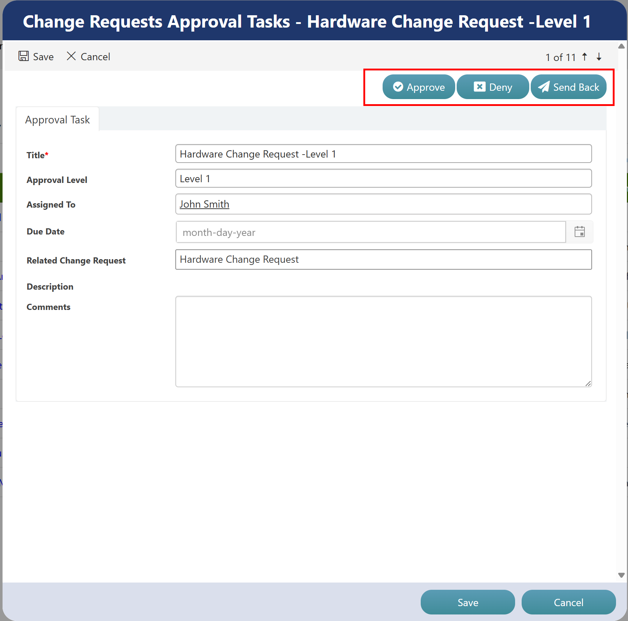Go to the previous record with up arrow
628x621 pixels.
click(585, 57)
